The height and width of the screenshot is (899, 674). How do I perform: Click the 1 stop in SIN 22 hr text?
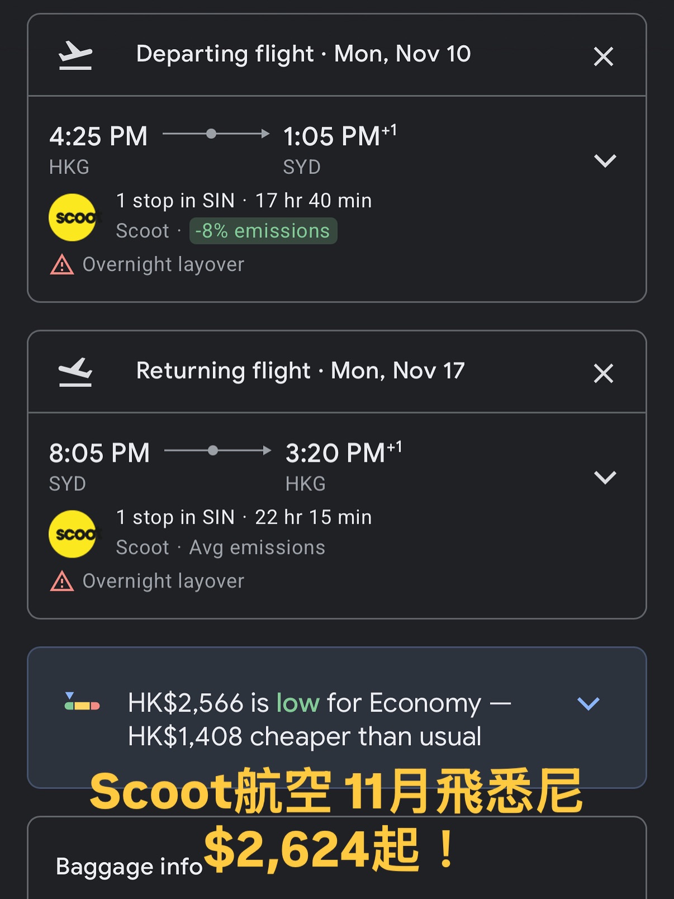click(244, 517)
